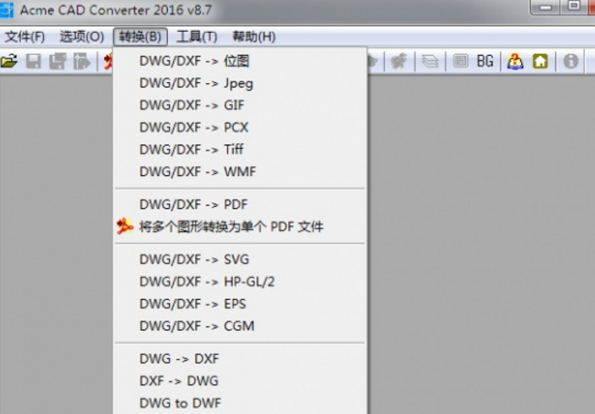This screenshot has width=595, height=414.
Task: Maximize the Acme CAD Converter window
Action: point(574,6)
